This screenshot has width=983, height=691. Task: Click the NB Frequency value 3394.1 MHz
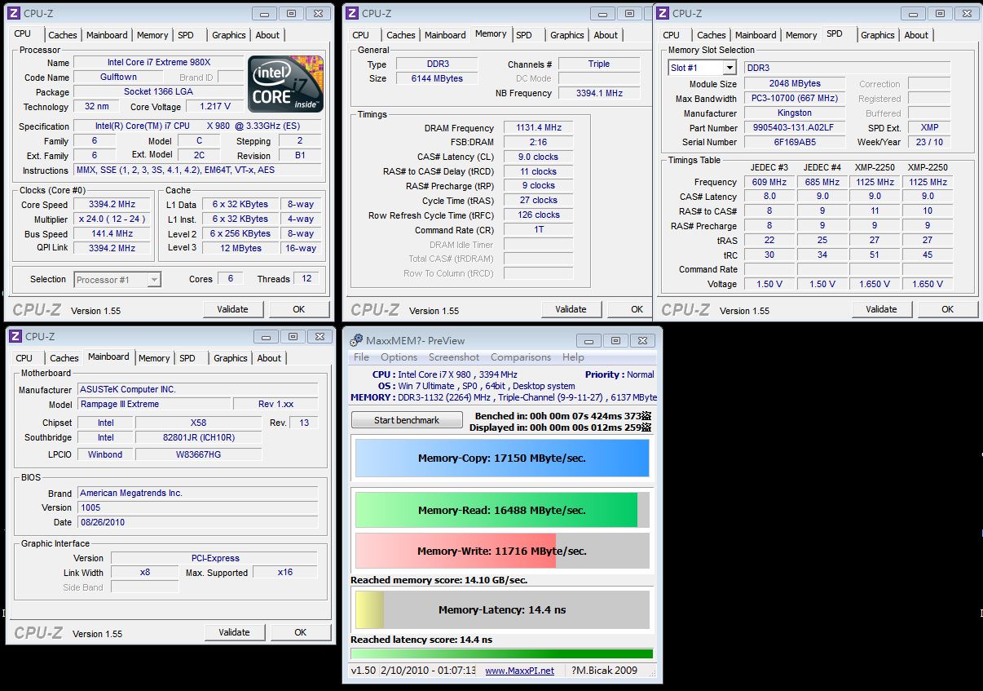point(599,94)
